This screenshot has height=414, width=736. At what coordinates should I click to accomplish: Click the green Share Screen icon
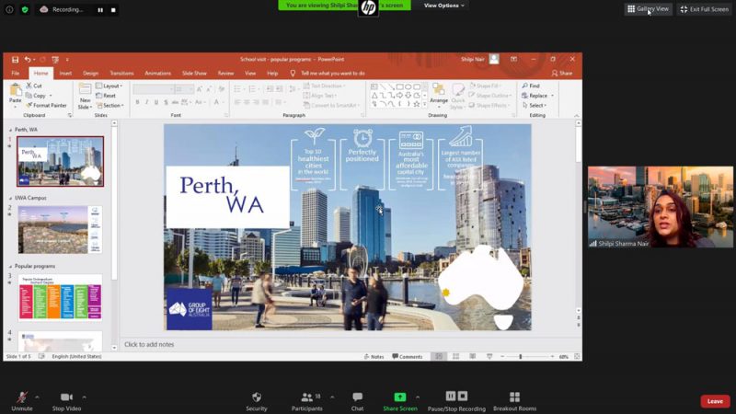[399, 397]
